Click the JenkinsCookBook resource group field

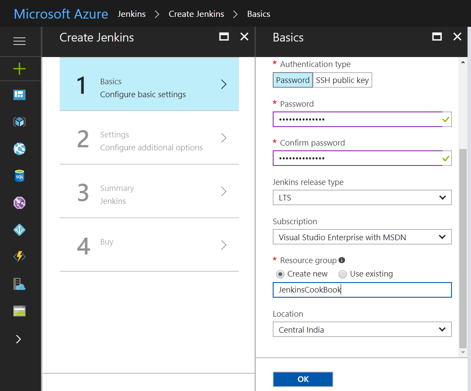coord(362,290)
